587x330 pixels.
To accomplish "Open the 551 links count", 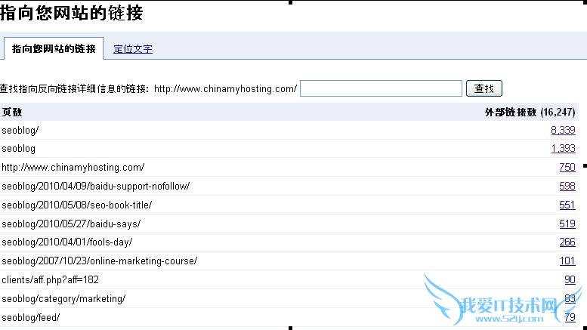I will (x=567, y=205).
